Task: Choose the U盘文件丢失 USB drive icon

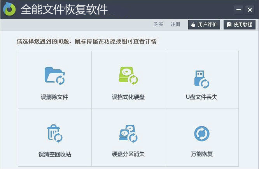Action: (202, 79)
